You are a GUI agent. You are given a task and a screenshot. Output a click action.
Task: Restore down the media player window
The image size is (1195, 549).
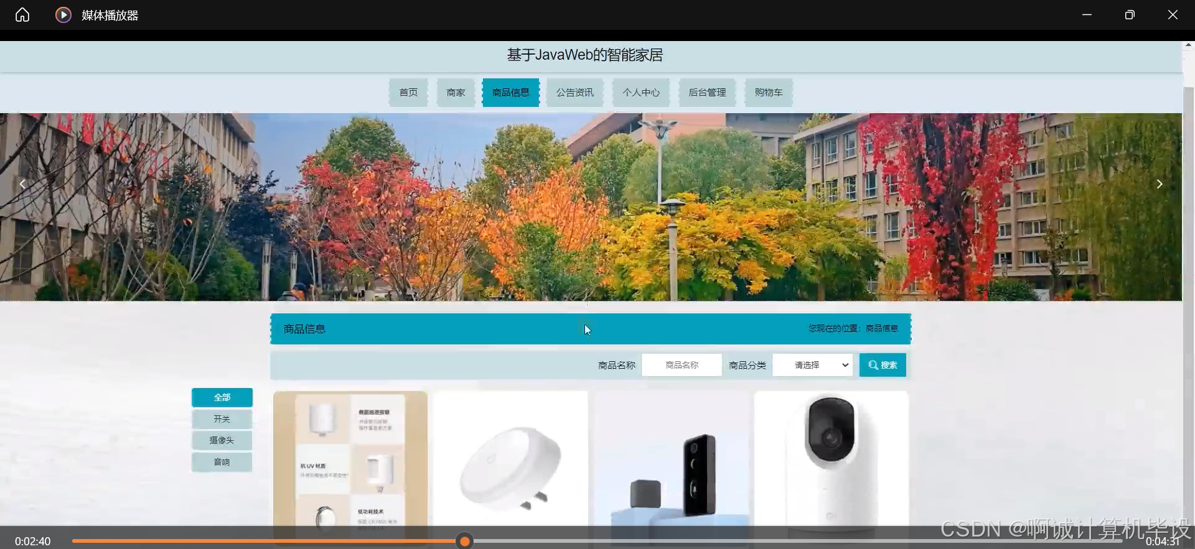coord(1130,15)
